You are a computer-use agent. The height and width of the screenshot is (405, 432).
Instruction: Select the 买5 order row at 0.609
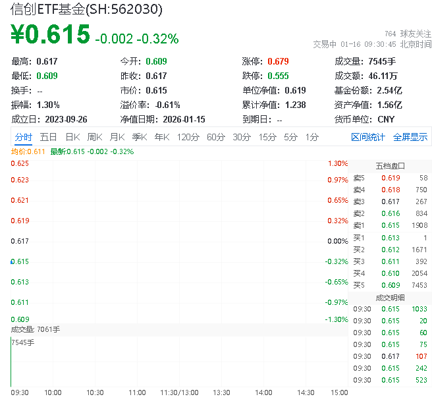pyautogui.click(x=390, y=284)
